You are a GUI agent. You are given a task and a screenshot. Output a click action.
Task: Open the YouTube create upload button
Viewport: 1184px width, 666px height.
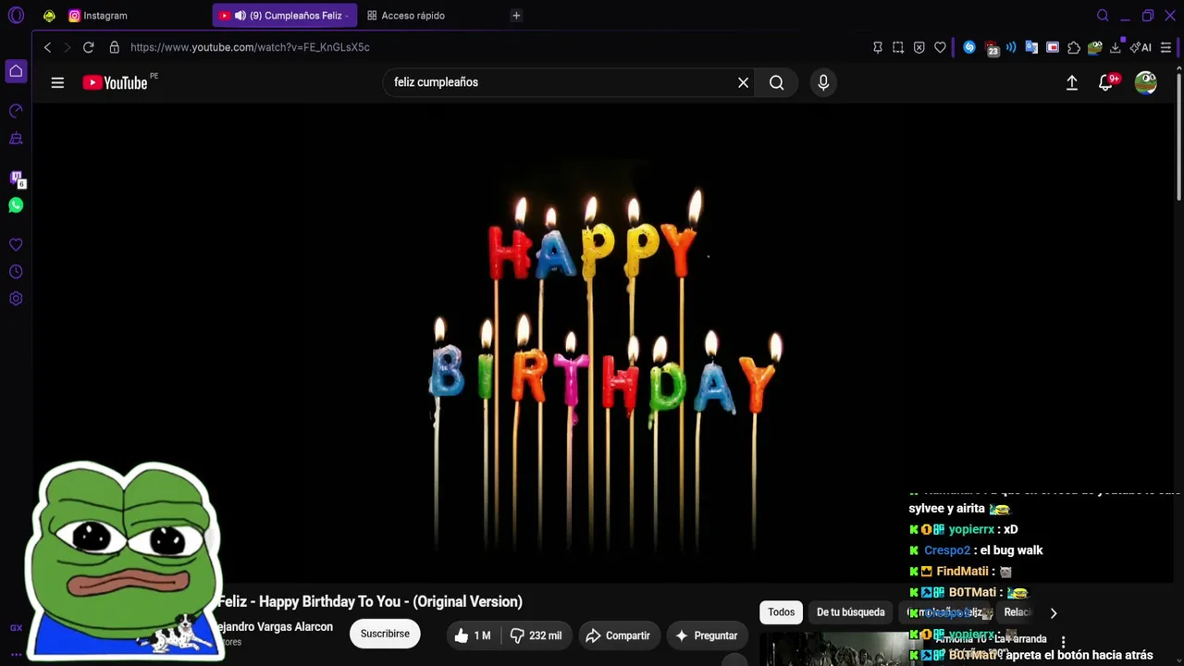click(x=1072, y=82)
